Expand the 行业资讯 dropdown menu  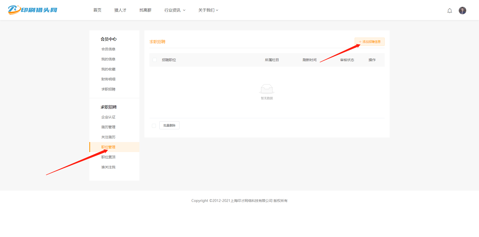[174, 10]
